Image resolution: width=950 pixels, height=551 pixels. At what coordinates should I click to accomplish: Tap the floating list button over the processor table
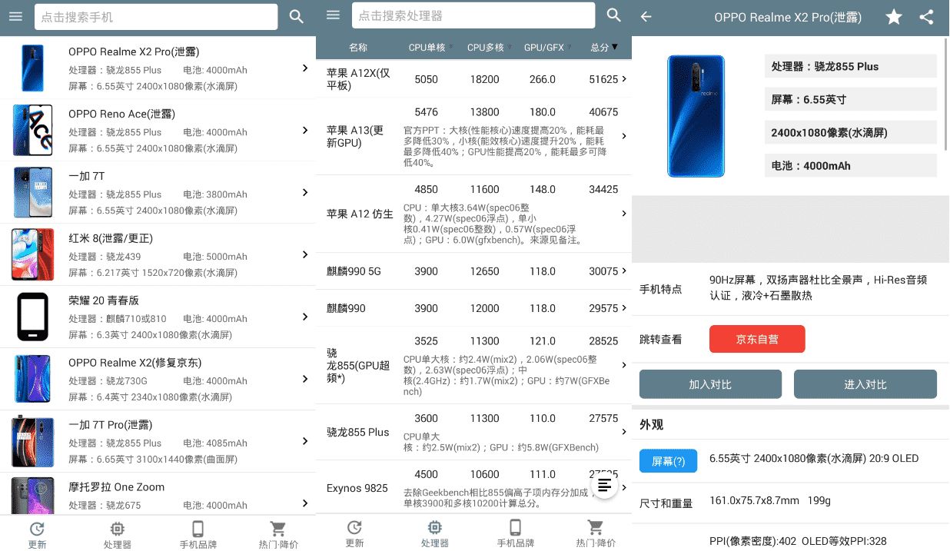tap(605, 485)
